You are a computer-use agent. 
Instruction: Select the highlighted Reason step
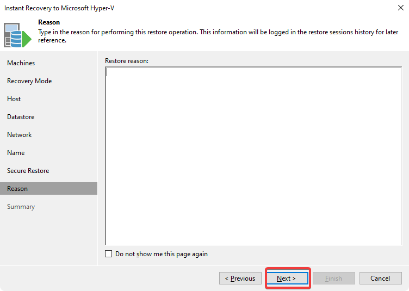click(17, 189)
